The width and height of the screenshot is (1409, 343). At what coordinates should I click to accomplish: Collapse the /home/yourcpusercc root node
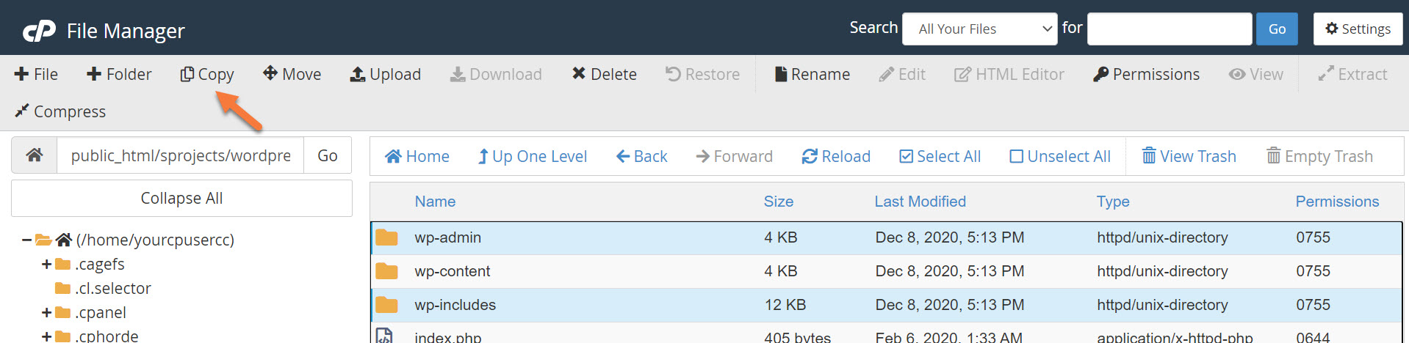pos(26,240)
